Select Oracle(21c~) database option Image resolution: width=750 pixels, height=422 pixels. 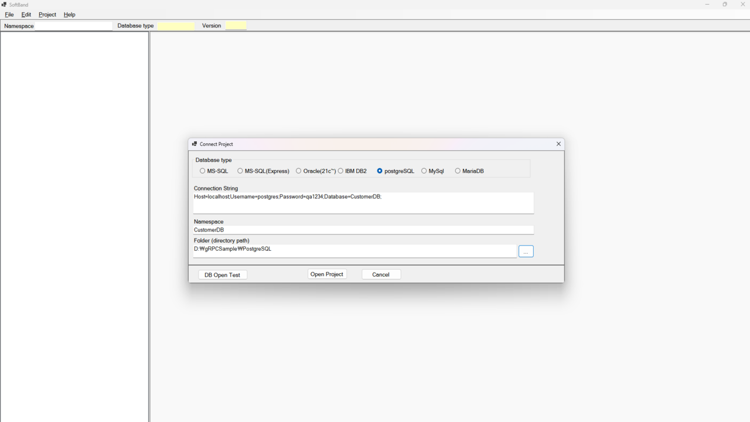click(x=299, y=171)
